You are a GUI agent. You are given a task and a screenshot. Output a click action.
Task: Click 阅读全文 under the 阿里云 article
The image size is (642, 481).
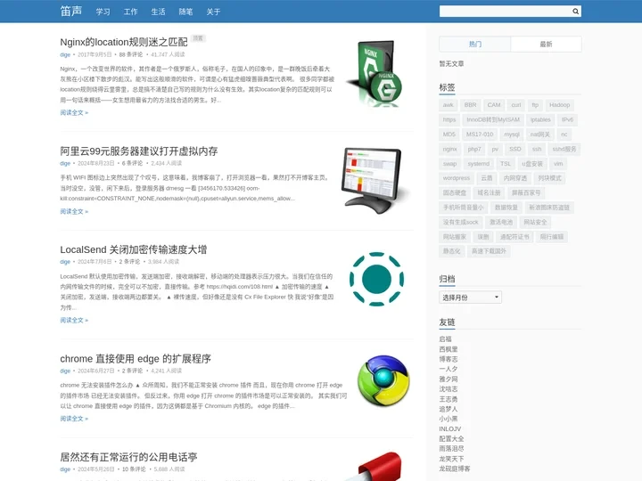tap(74, 211)
